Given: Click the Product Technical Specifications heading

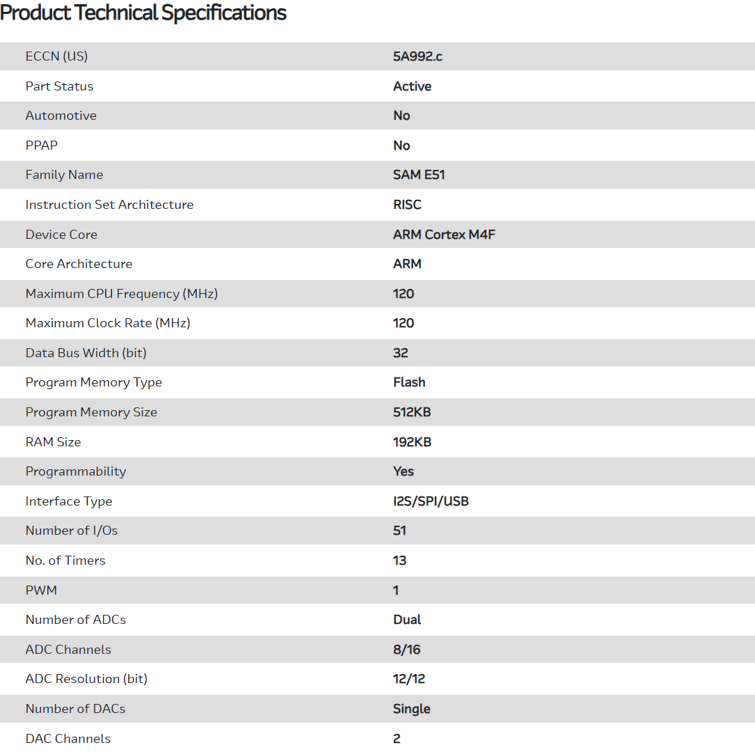Looking at the screenshot, I should [143, 13].
